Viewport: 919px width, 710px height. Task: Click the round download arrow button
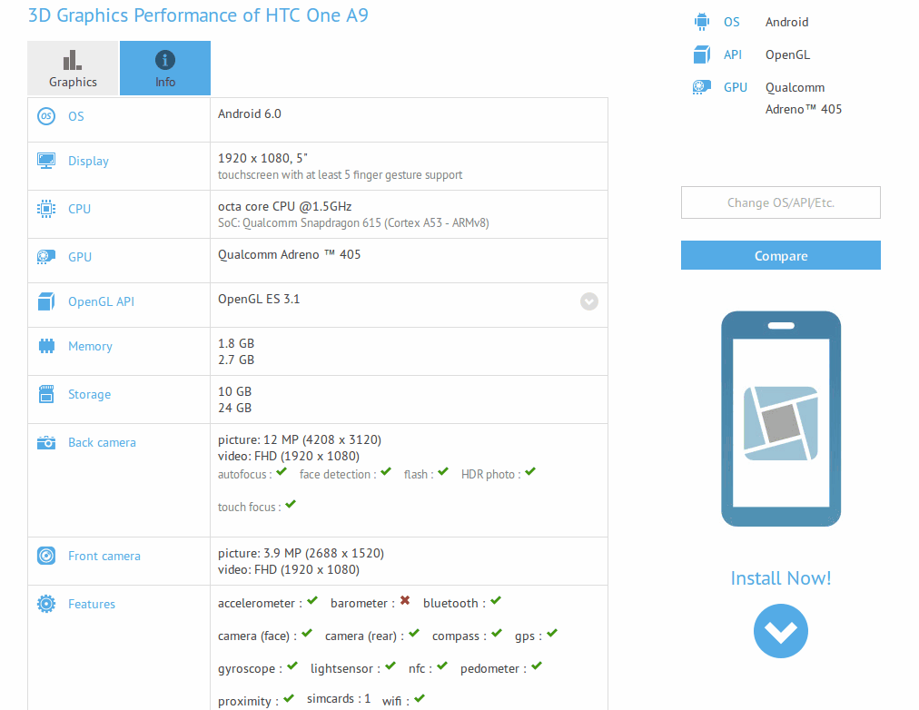tap(781, 631)
